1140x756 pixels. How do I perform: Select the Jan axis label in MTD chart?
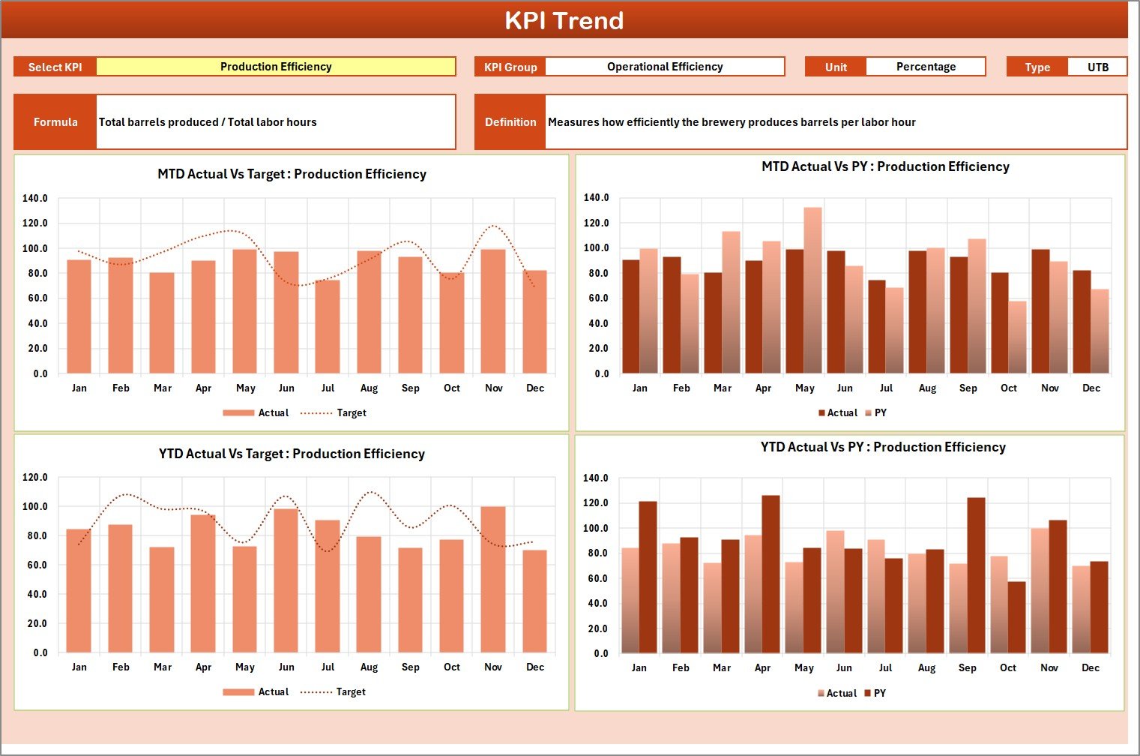point(79,388)
